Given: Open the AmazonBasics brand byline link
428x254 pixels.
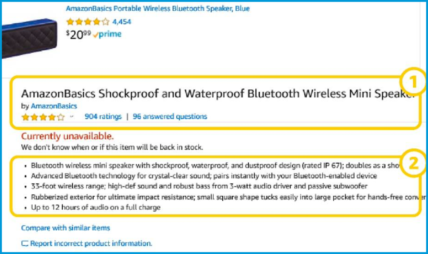Looking at the screenshot, I should pos(54,106).
